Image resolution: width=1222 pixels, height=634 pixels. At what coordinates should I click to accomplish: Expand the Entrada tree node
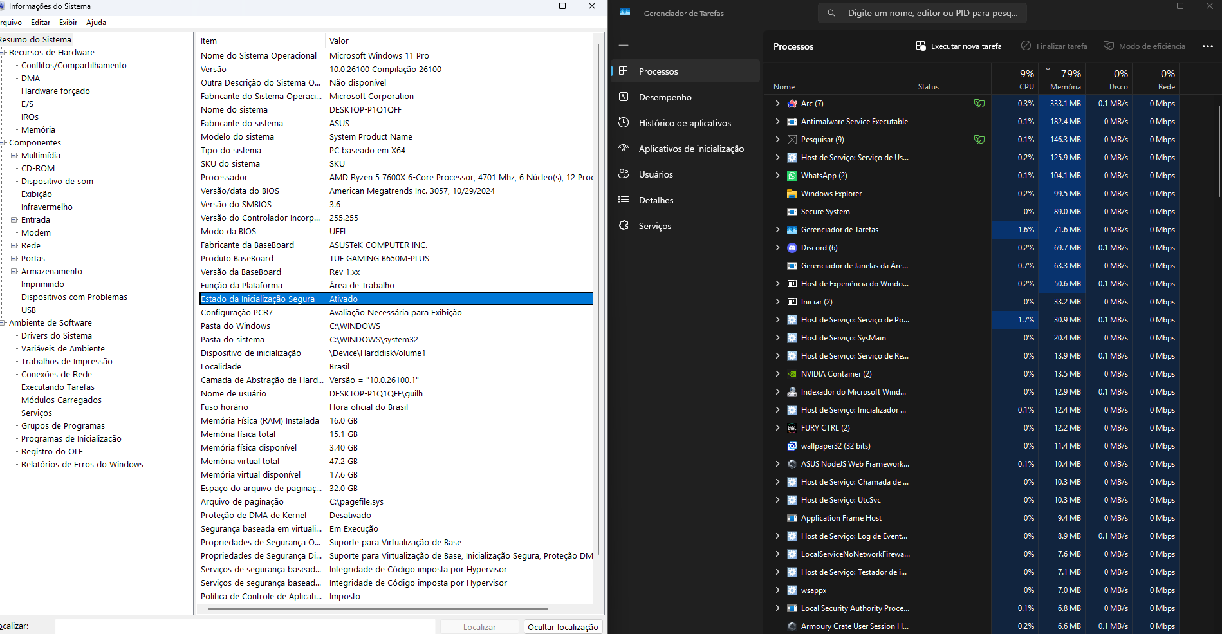(14, 219)
